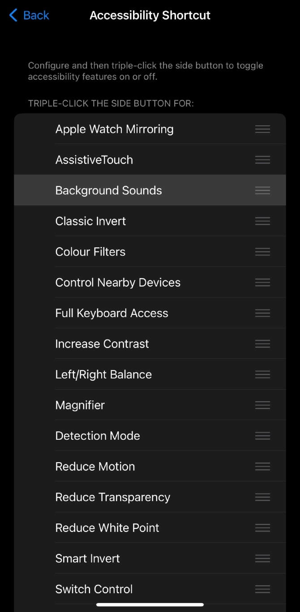300x612 pixels.
Task: Toggle Full Keyboard Access shortcut
Action: (111, 313)
